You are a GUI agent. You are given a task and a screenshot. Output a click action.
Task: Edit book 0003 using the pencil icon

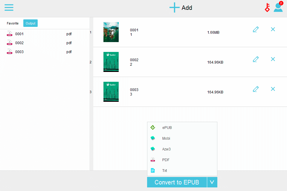click(x=256, y=89)
